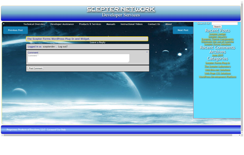Open the About menu item
This screenshot has width=244, height=155.
point(169,24)
